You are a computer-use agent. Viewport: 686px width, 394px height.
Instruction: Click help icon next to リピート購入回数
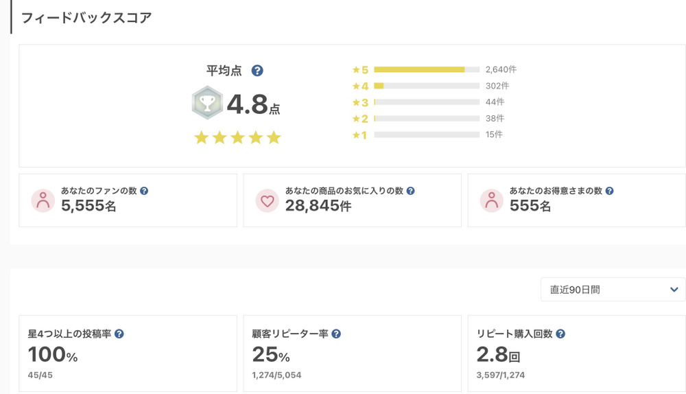[x=560, y=334]
